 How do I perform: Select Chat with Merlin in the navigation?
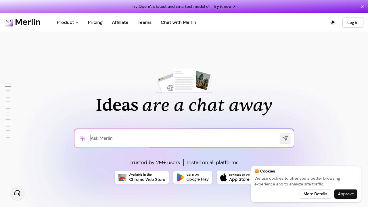coord(179,22)
